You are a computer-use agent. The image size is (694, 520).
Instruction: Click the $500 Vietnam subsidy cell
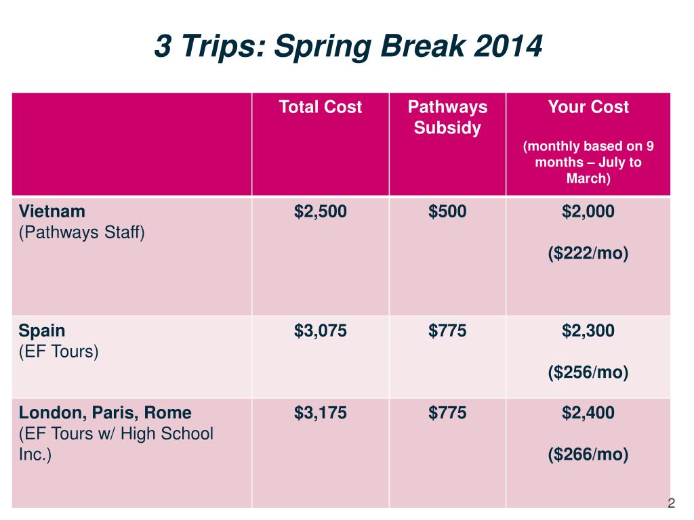(447, 211)
